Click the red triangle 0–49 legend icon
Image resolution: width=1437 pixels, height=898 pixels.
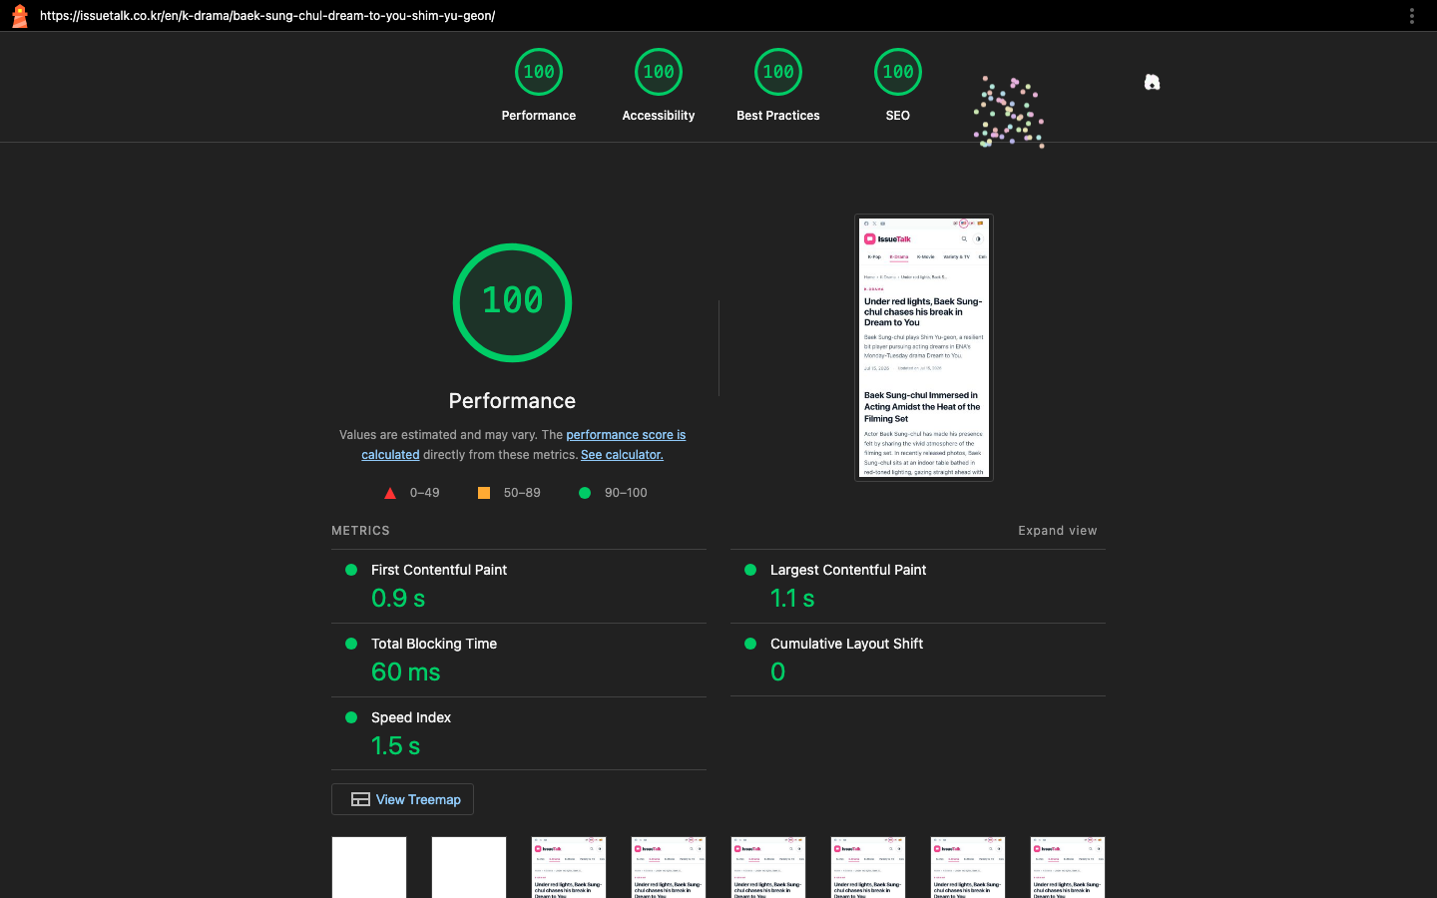390,493
